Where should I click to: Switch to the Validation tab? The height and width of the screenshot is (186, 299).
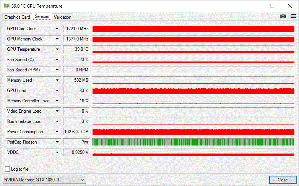[62, 17]
